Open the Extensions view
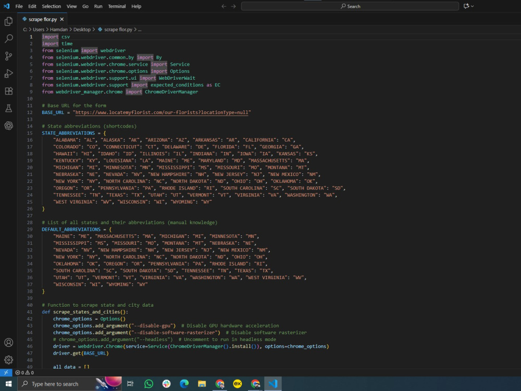521x391 pixels. pyautogui.click(x=9, y=91)
